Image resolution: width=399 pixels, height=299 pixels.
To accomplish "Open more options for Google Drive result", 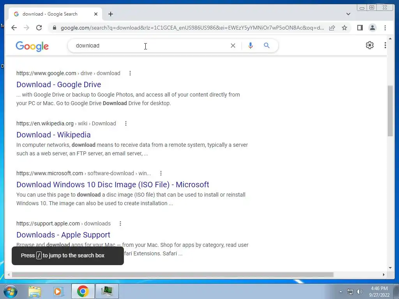I will point(130,73).
